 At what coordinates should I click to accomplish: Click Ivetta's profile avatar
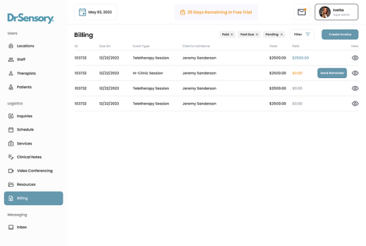tap(325, 12)
